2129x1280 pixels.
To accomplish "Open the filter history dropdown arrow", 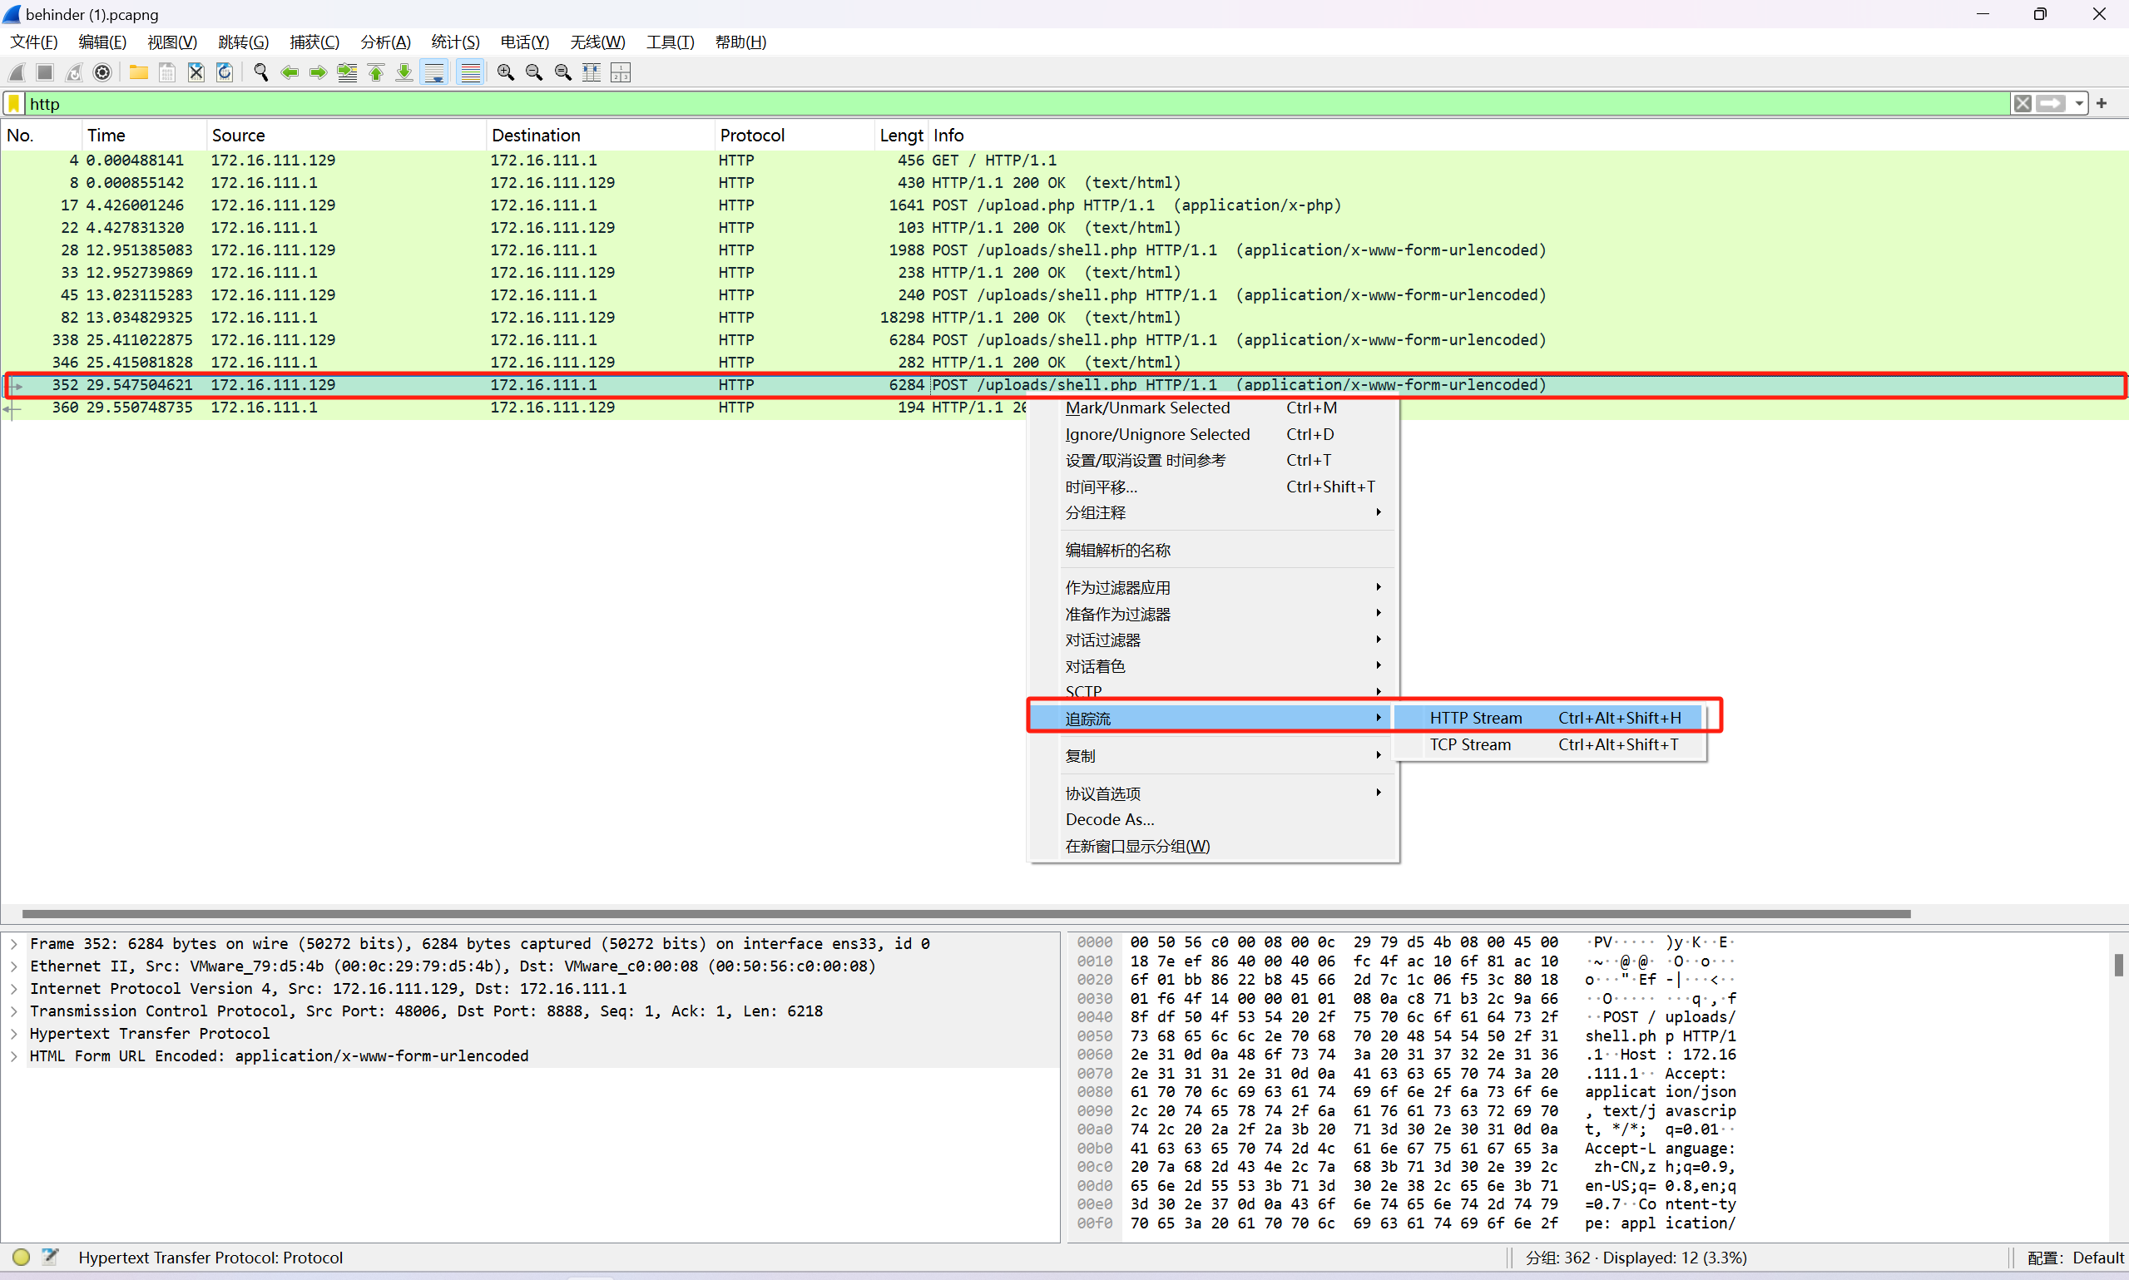I will (x=2080, y=103).
